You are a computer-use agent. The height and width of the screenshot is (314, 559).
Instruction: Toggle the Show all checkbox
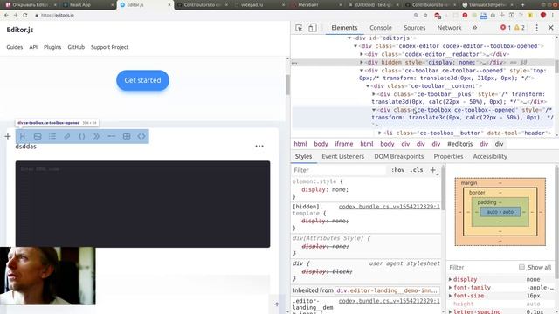click(x=521, y=267)
